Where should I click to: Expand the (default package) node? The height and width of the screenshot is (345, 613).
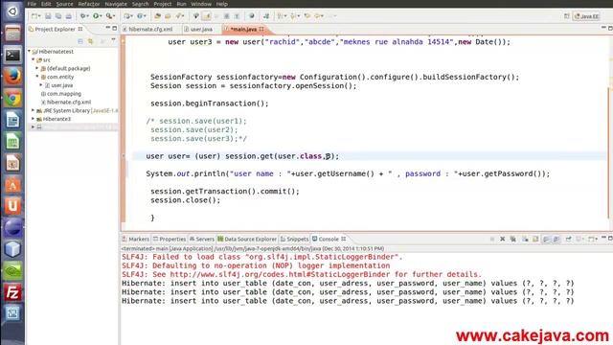(37, 68)
